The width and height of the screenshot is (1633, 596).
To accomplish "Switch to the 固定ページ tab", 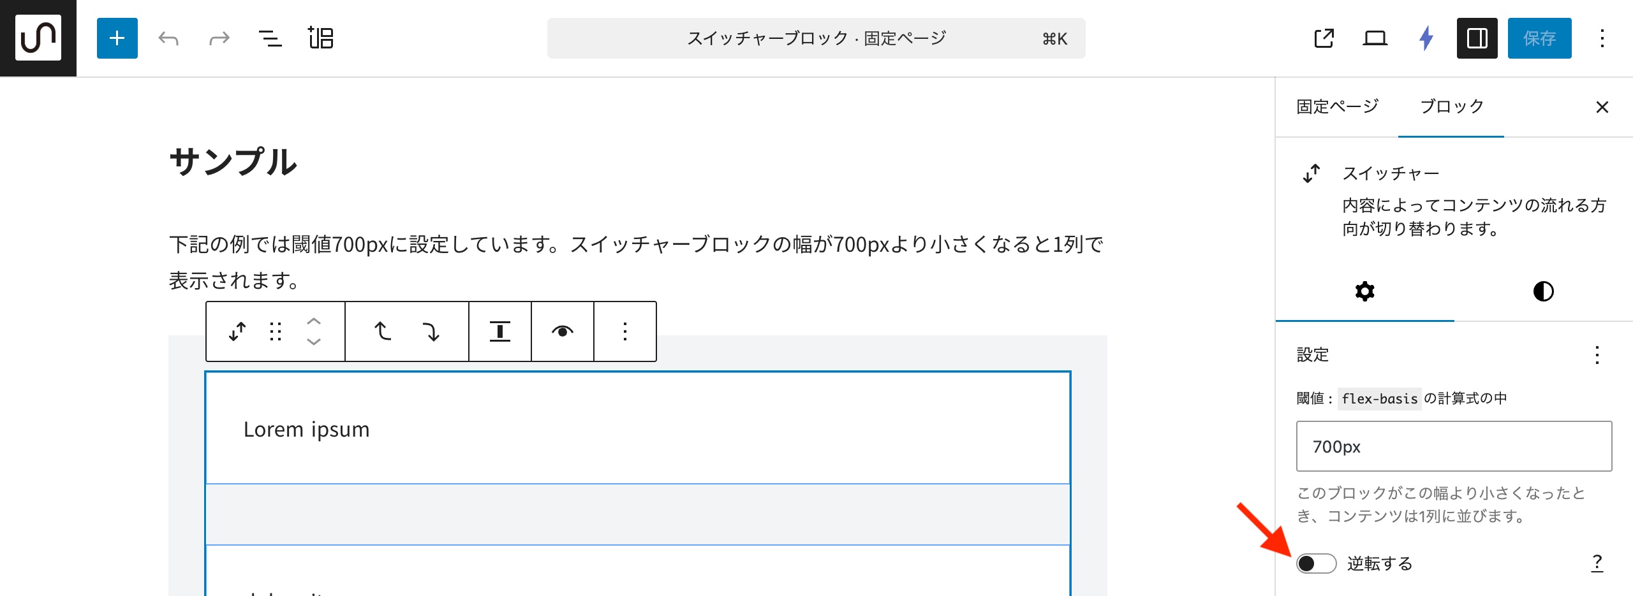I will [x=1337, y=106].
